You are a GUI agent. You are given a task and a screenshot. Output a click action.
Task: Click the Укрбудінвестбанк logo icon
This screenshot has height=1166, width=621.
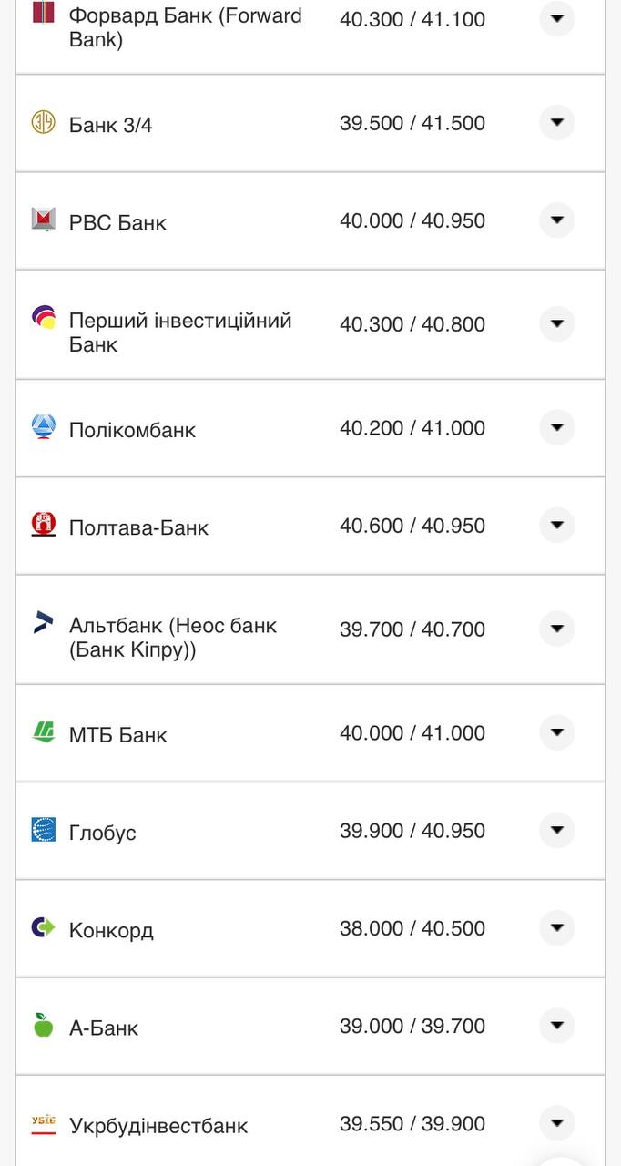(44, 1123)
